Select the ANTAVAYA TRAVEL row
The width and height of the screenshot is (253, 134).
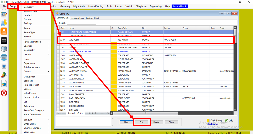[145, 71]
